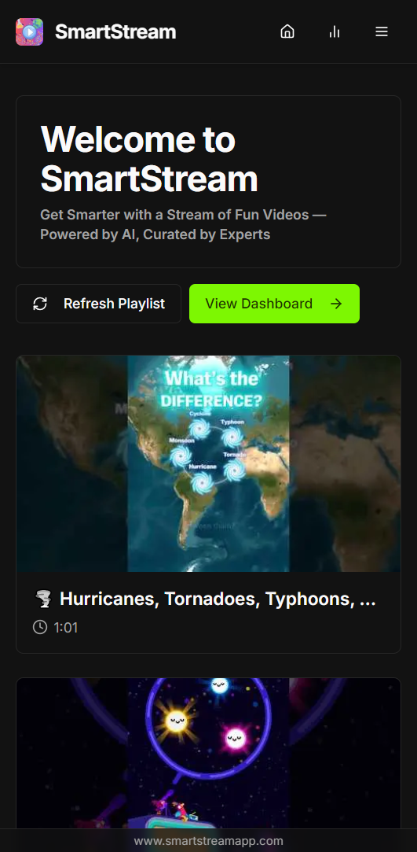Click the www.smartstreamapp.com footer link
Screen dimensions: 417x852
click(208, 841)
